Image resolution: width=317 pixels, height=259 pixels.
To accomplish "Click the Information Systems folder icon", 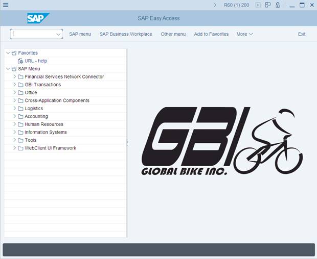I will tap(20, 132).
